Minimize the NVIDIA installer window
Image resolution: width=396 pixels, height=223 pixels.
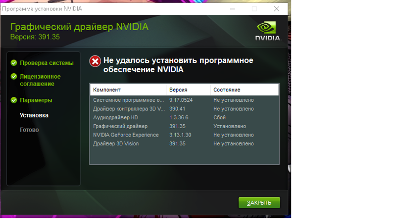(x=233, y=9)
